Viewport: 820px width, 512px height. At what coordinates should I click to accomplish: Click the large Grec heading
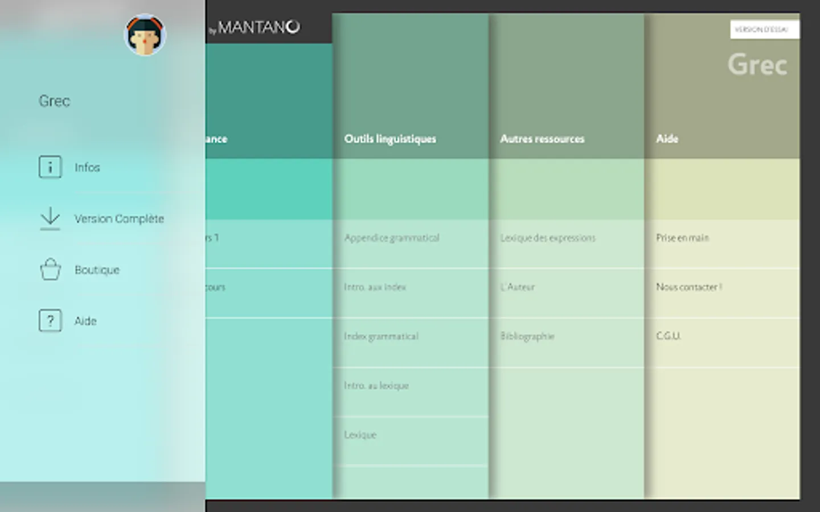point(757,64)
